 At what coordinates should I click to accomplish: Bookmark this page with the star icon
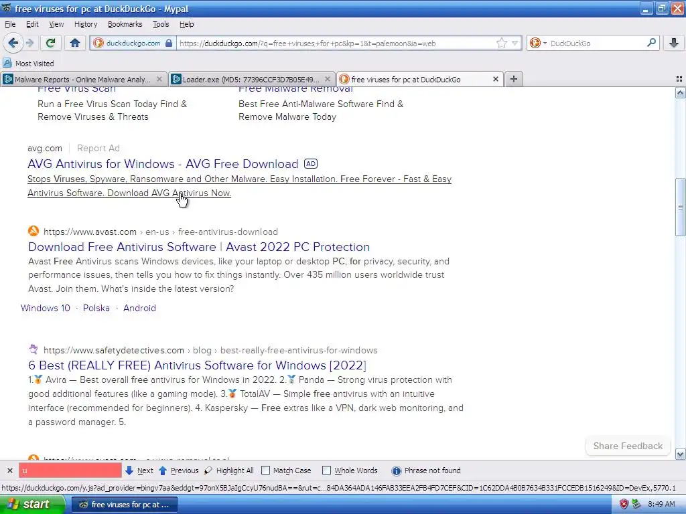click(501, 43)
